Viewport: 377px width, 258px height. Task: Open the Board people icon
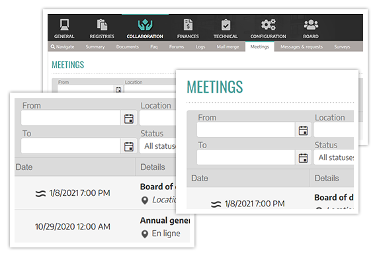click(311, 25)
